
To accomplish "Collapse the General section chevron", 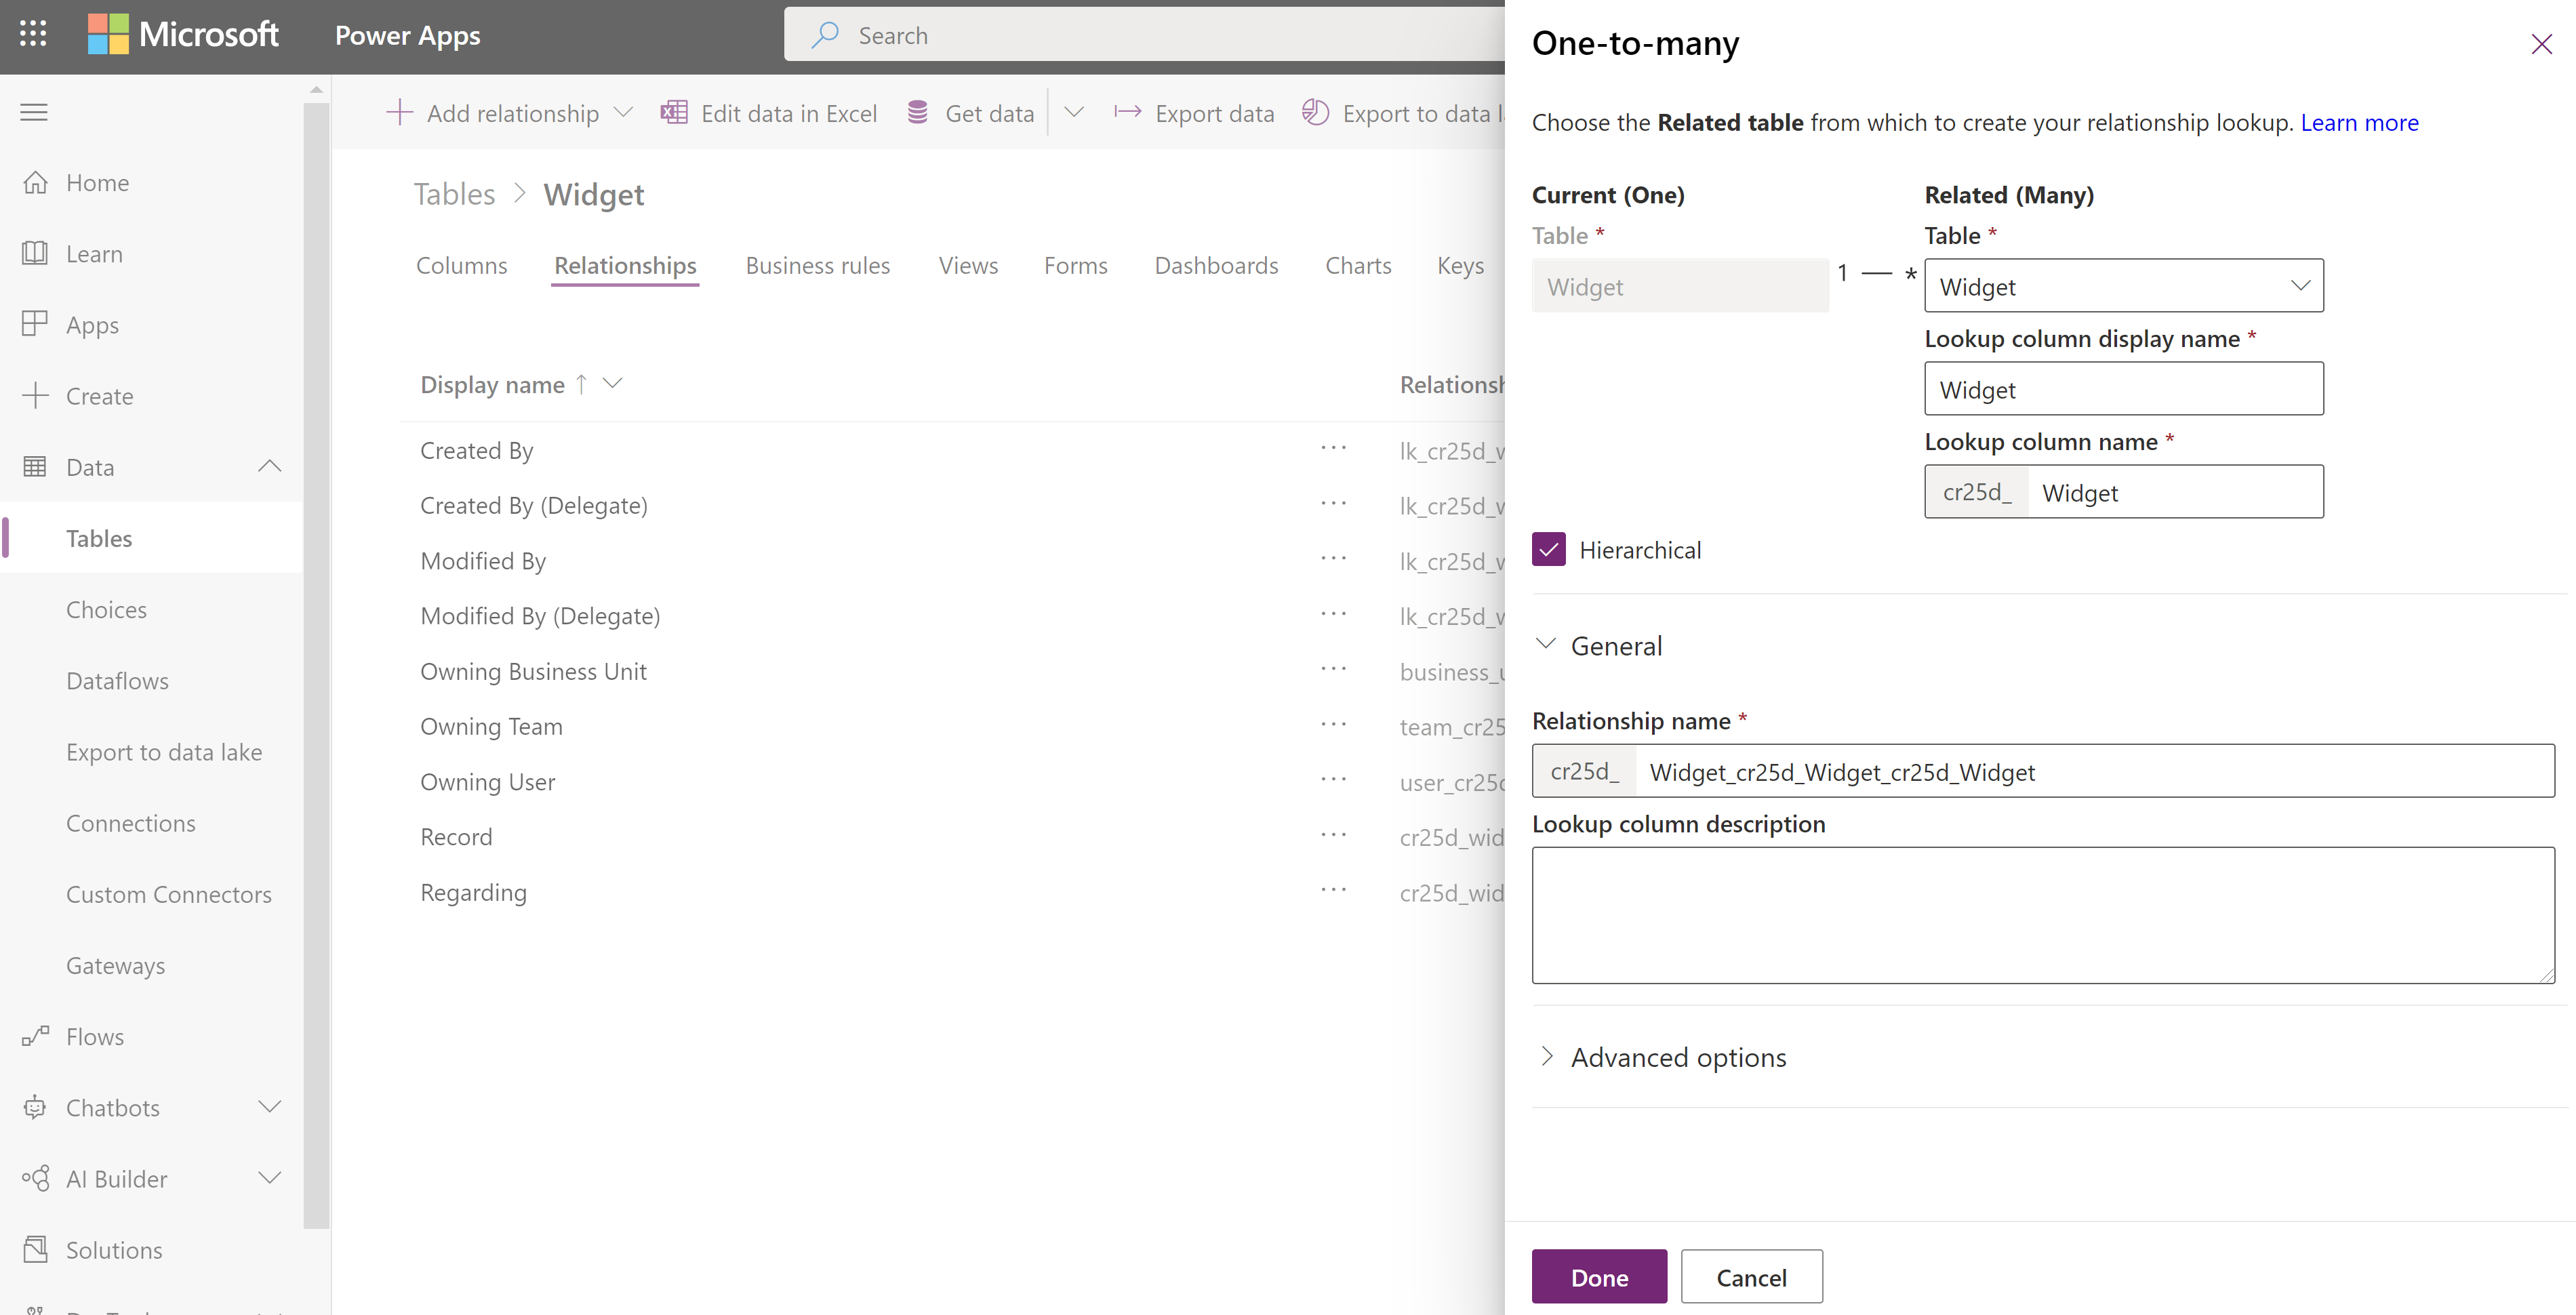I will (x=1545, y=644).
